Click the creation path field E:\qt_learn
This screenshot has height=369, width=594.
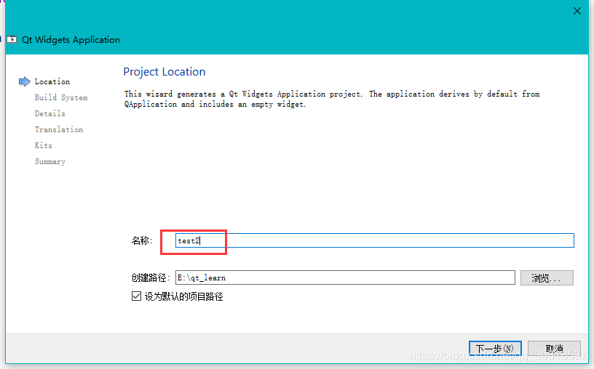click(x=345, y=277)
